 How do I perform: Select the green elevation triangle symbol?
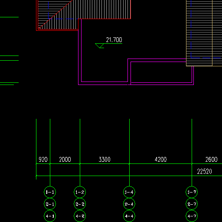[x=100, y=46]
